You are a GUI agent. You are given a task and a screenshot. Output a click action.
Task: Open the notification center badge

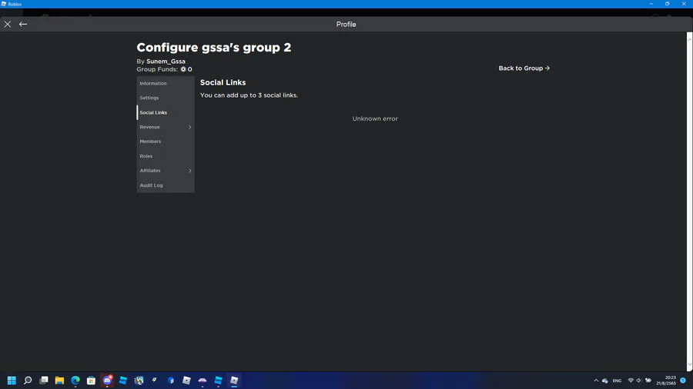(683, 381)
